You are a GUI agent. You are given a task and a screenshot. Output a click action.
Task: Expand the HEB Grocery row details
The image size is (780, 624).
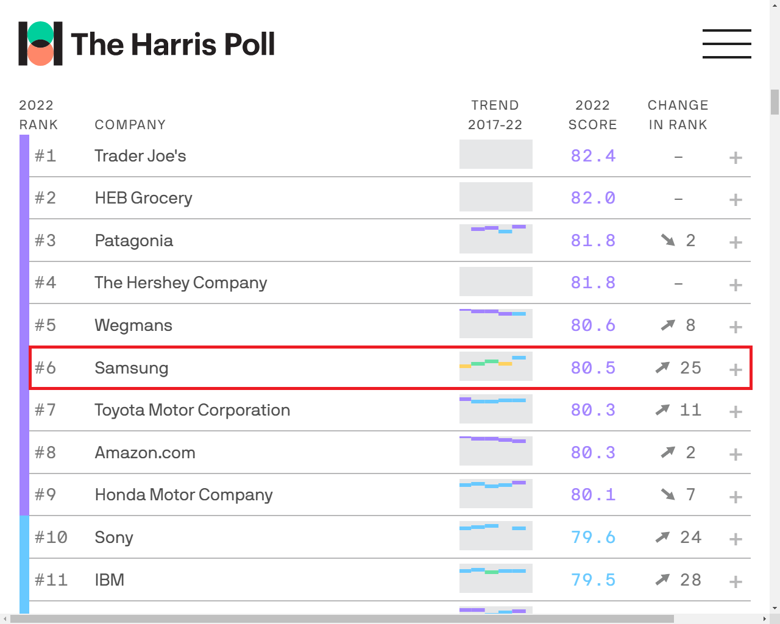pyautogui.click(x=736, y=200)
